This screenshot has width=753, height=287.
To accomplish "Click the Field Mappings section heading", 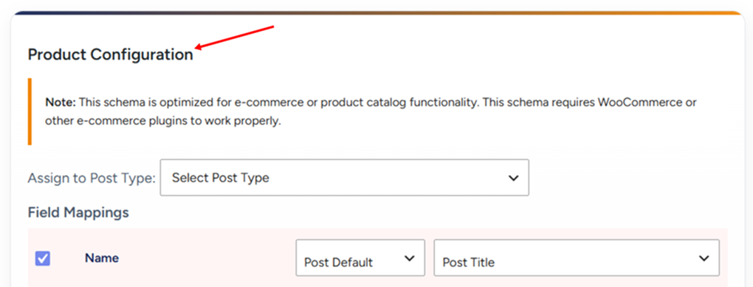I will pos(78,212).
